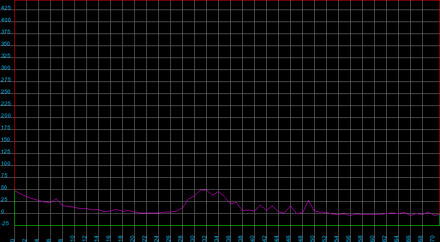Select the 300 label on the Y axis
Viewport: 440px width, 242px height.
point(6,68)
